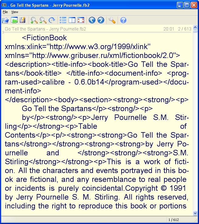Open help with the question mark icon

tap(123, 20)
